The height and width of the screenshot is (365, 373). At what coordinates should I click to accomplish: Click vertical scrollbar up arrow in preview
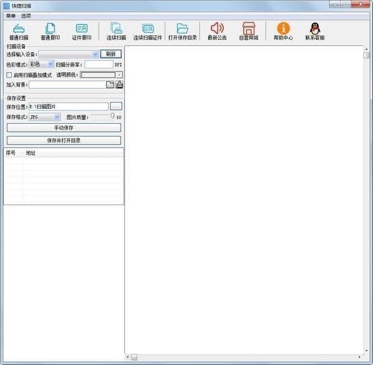coord(366,49)
